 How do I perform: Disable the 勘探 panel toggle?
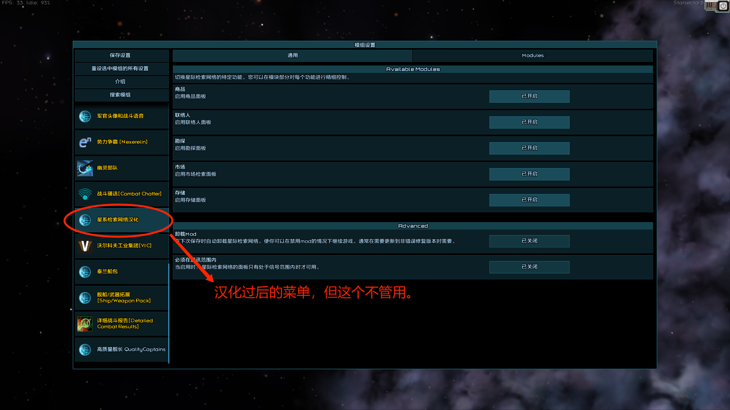tap(529, 148)
